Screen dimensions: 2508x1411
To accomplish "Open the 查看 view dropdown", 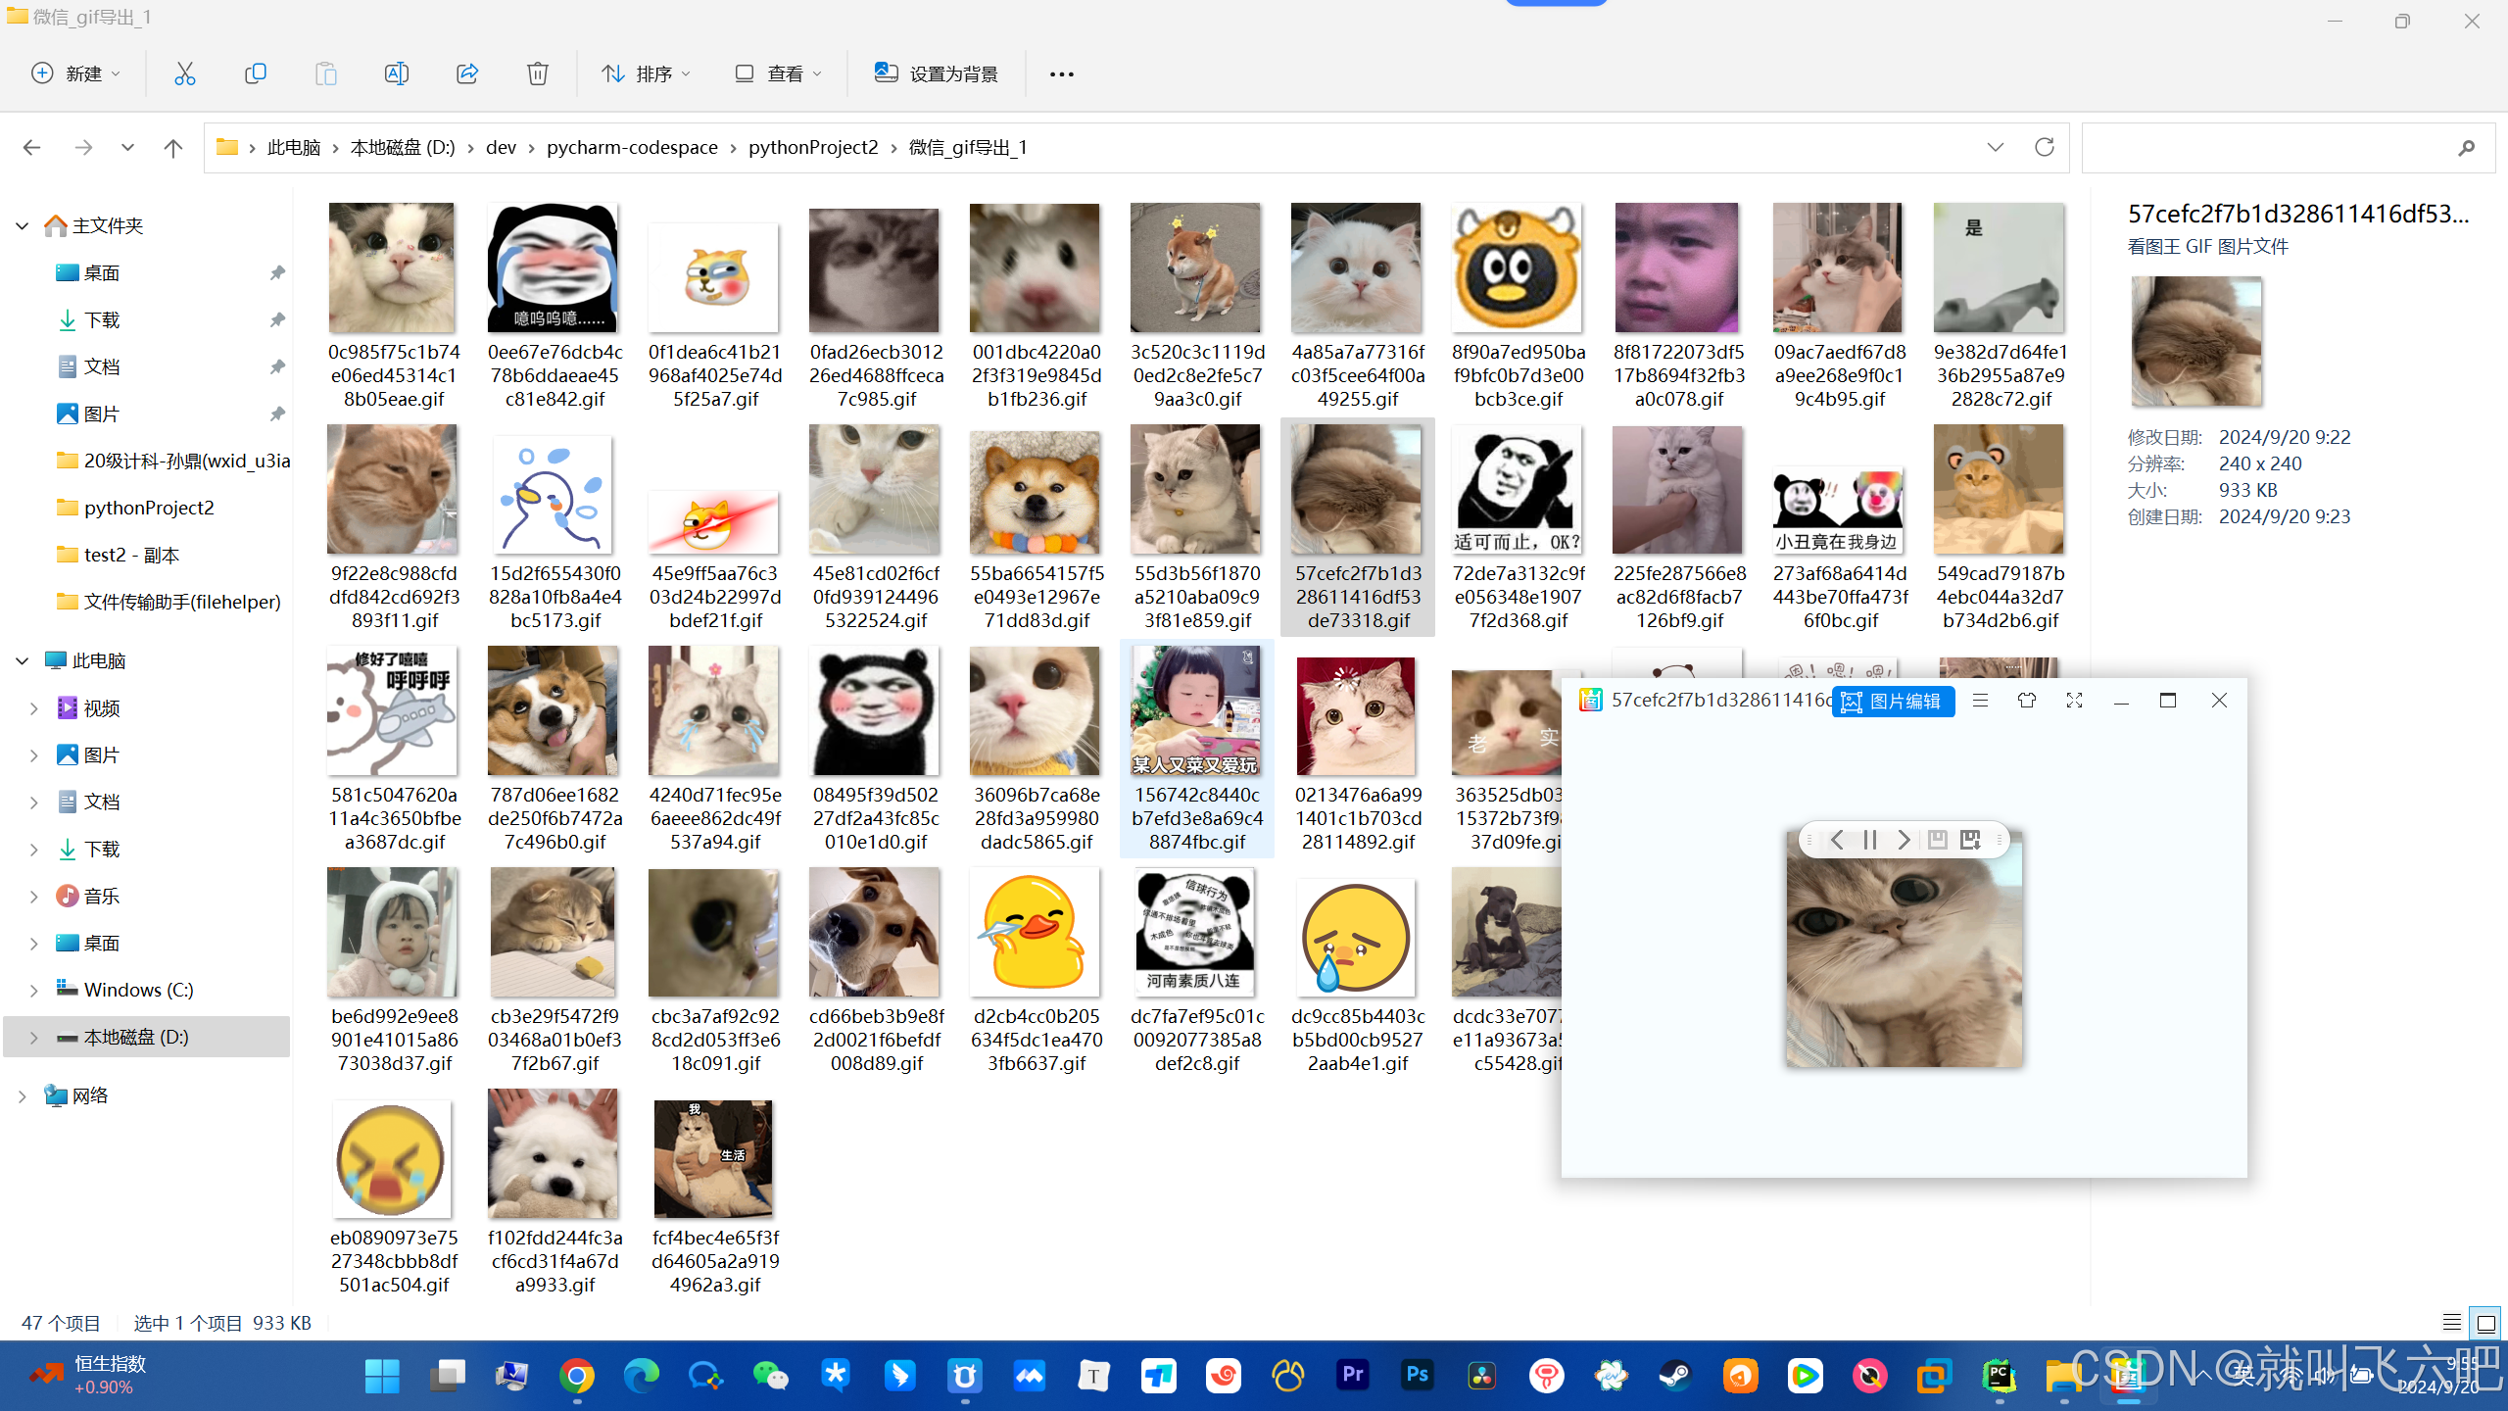I will (x=778, y=73).
